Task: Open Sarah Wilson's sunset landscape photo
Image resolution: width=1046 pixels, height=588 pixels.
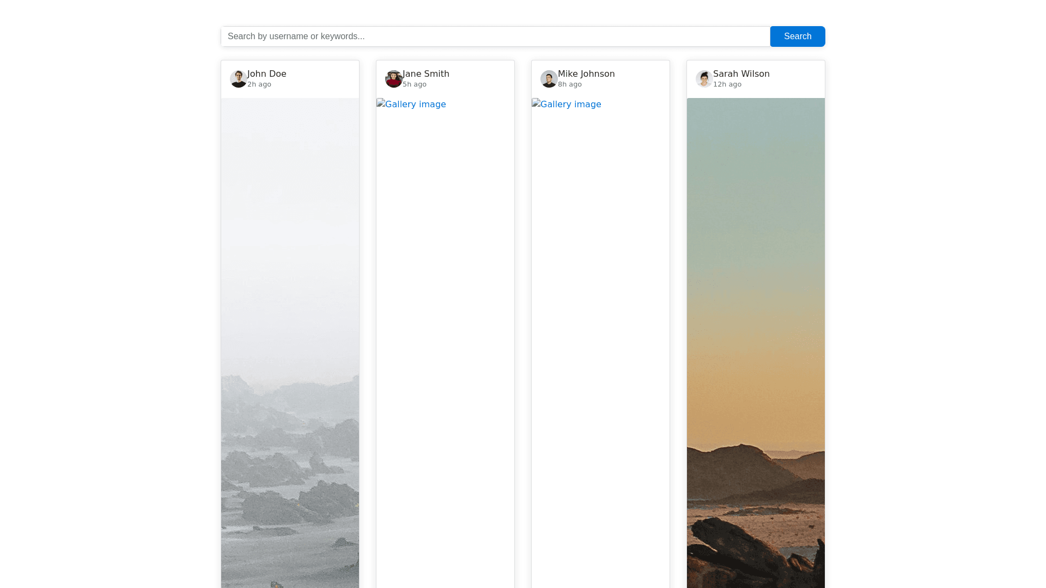Action: (756, 343)
